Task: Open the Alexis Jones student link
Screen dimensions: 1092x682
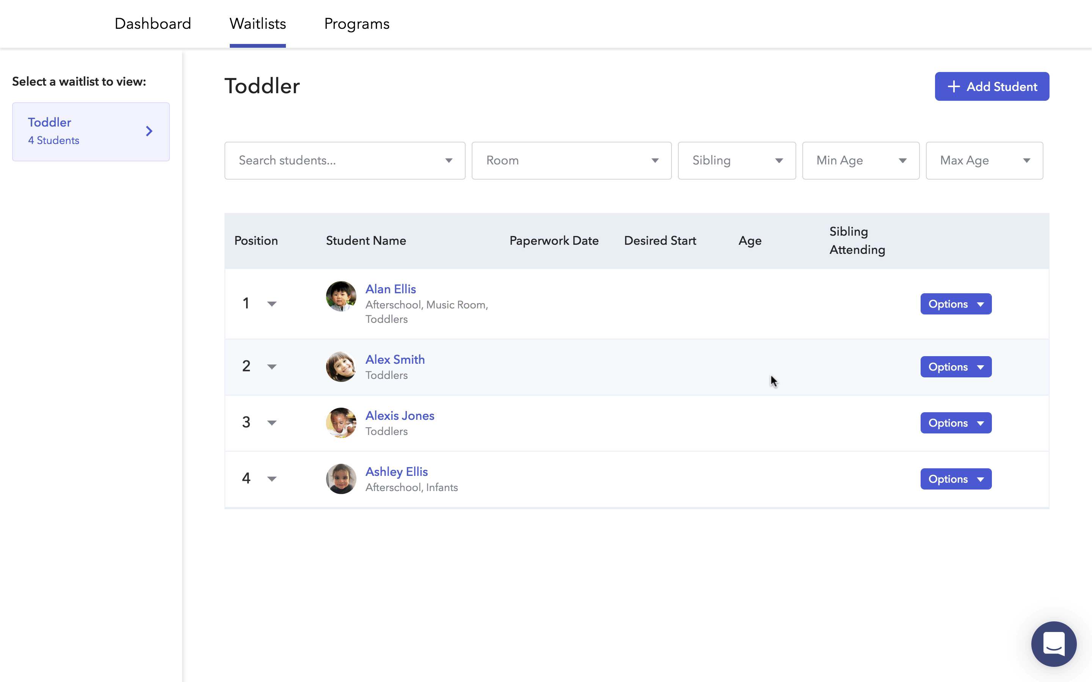Action: point(399,415)
